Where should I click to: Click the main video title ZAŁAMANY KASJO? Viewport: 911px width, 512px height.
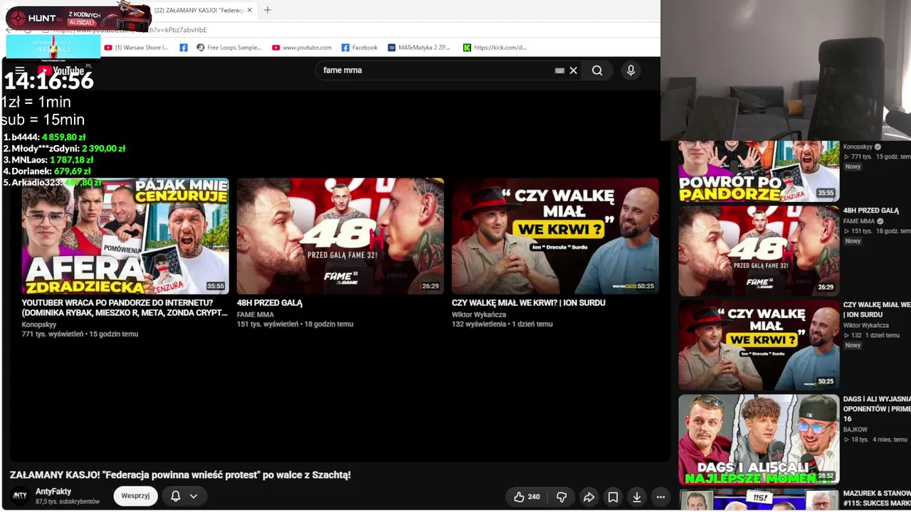[180, 475]
